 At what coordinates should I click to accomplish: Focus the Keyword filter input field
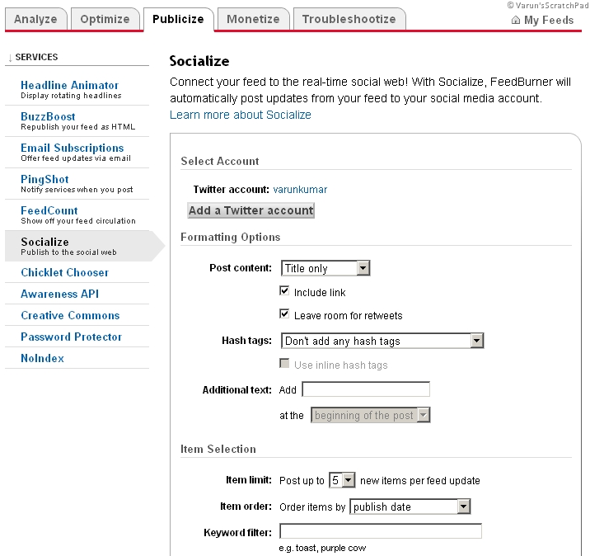[381, 531]
